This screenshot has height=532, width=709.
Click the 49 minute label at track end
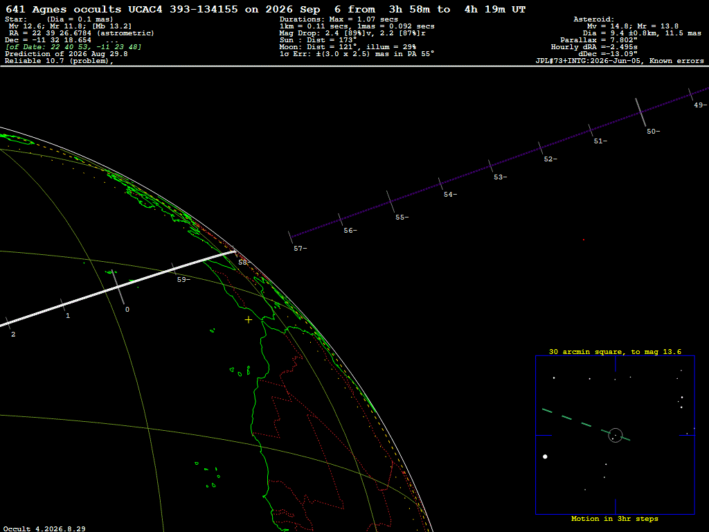click(x=700, y=105)
